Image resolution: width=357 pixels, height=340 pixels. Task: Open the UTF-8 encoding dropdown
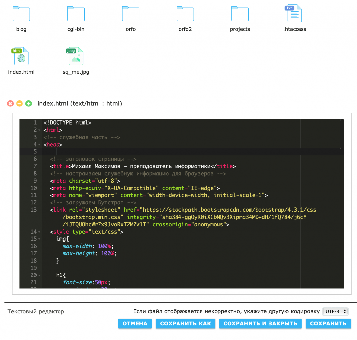(x=335, y=311)
